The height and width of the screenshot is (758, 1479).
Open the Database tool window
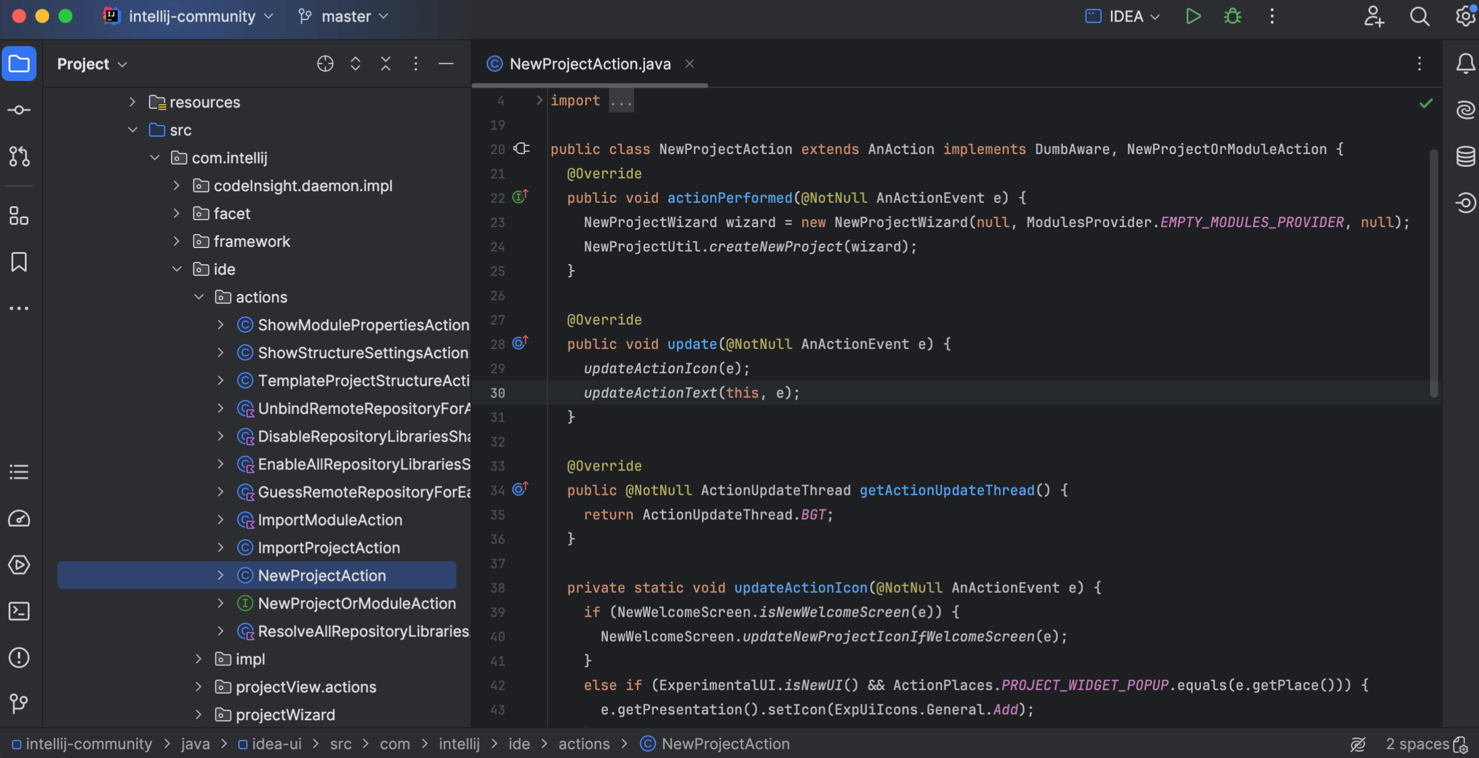tap(1465, 156)
